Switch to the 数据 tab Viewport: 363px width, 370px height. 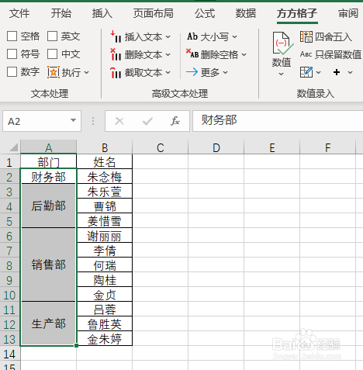(246, 13)
